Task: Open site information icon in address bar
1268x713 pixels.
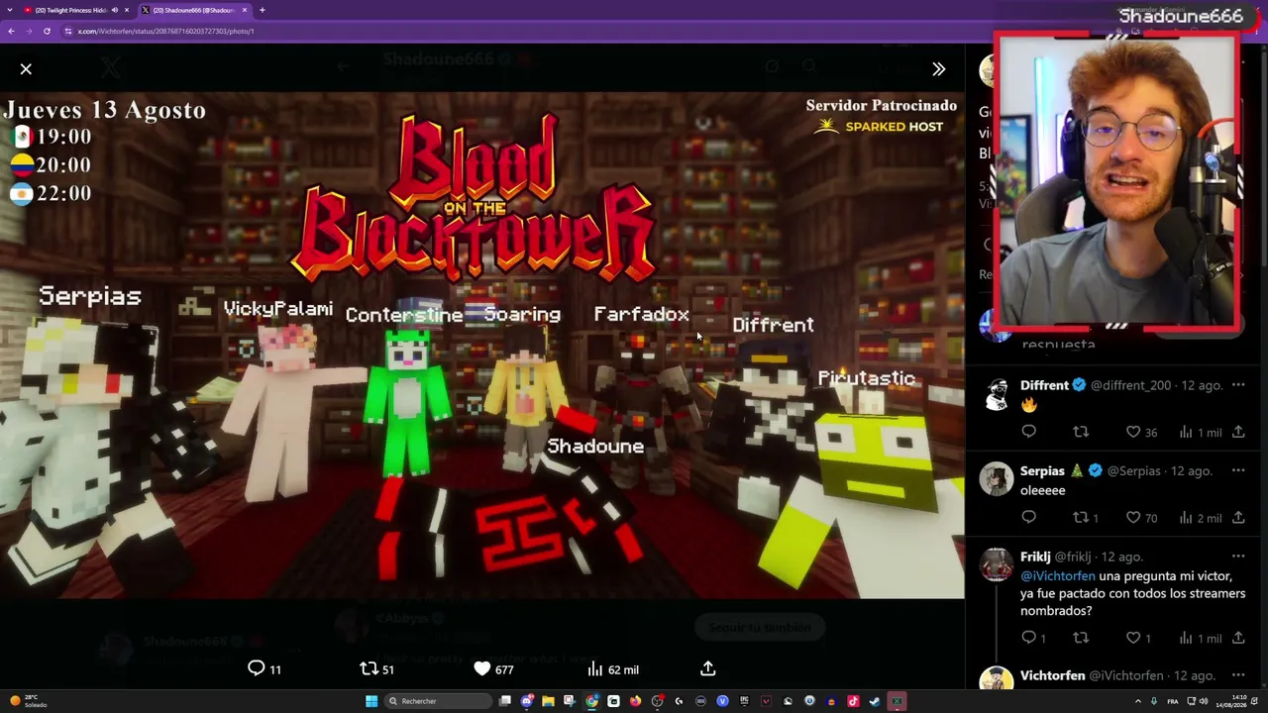Action: [x=68, y=31]
